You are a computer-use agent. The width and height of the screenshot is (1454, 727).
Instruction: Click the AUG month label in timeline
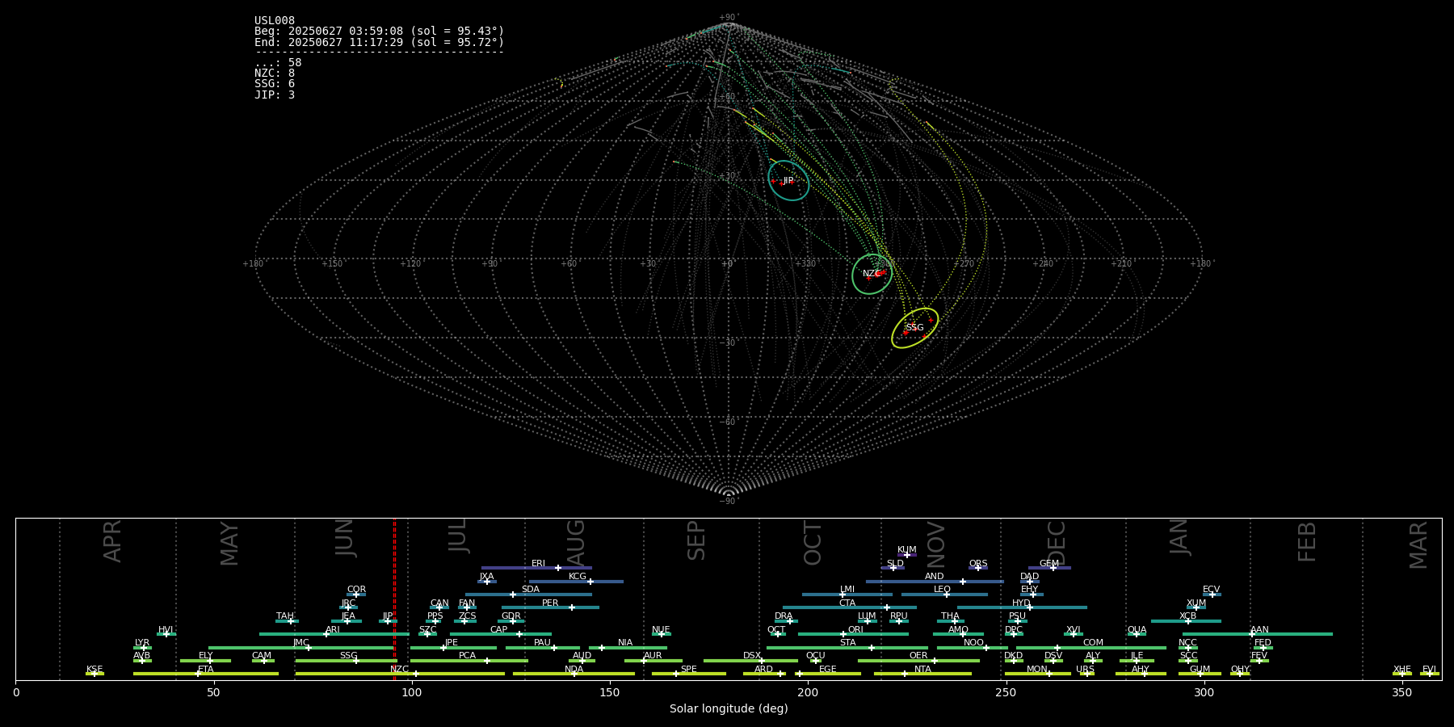576,544
